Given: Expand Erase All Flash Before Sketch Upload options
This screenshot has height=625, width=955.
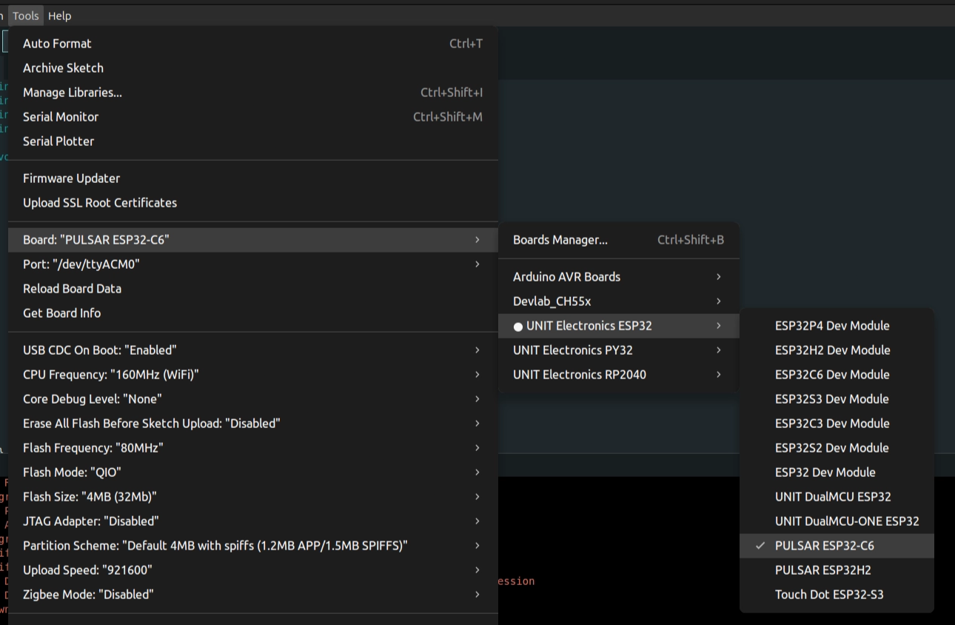Looking at the screenshot, I should (x=253, y=424).
